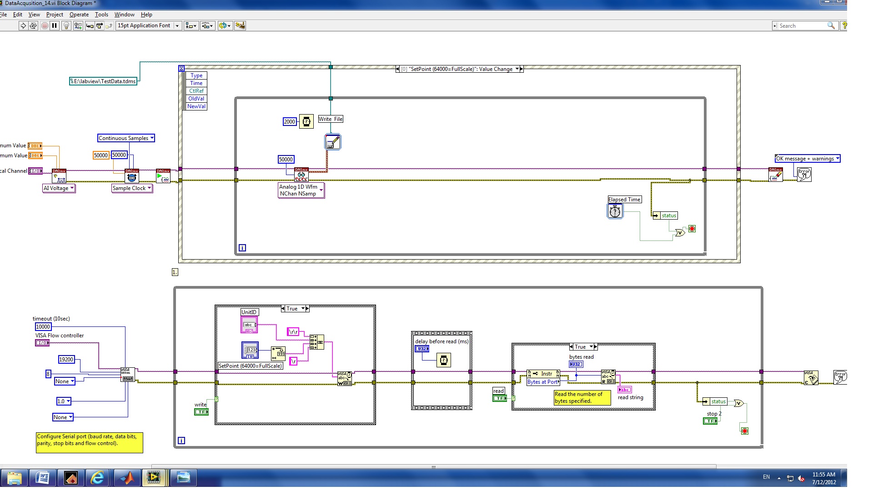This screenshot has width=873, height=491.
Task: Click the UnitID string control terminal
Action: click(x=249, y=325)
